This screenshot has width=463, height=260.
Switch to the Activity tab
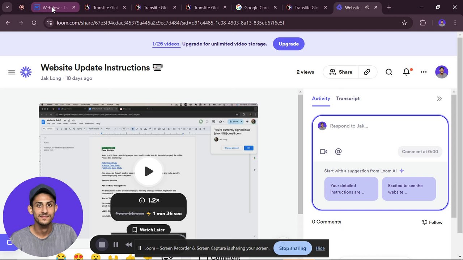click(x=321, y=99)
